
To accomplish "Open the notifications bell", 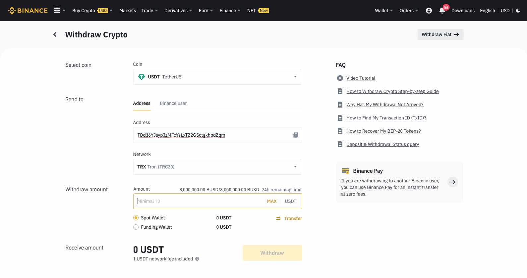I will click(x=442, y=11).
